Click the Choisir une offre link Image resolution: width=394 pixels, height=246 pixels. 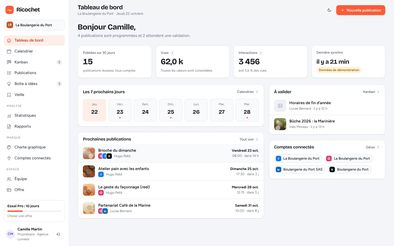pyautogui.click(x=20, y=216)
